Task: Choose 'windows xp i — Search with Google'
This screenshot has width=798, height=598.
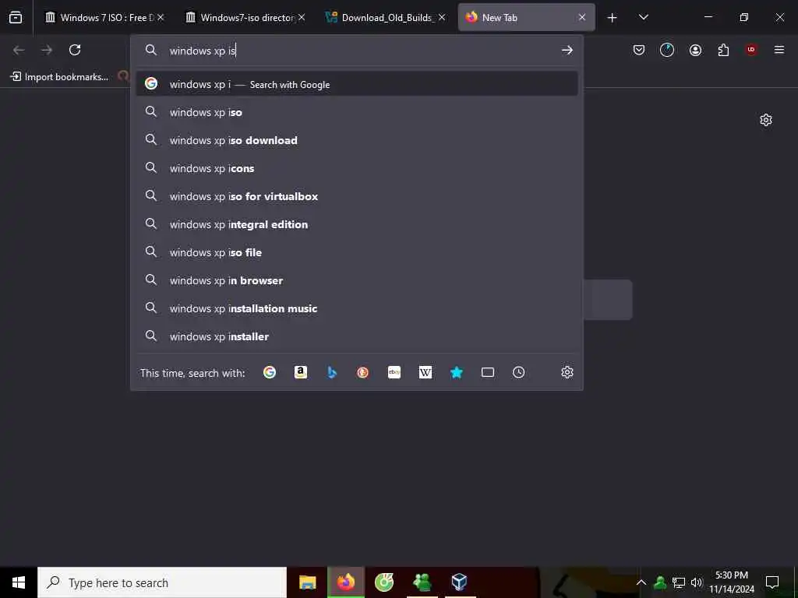Action: tap(357, 84)
